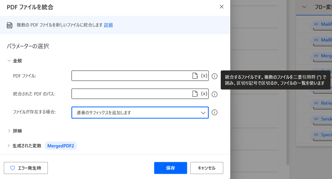Viewport: 332px width, 179px height.
Task: Collapse the 全般 section
Action: pos(9,61)
